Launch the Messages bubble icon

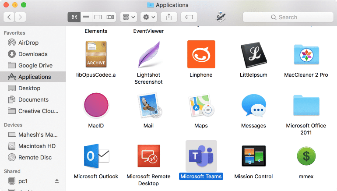[x=253, y=106]
